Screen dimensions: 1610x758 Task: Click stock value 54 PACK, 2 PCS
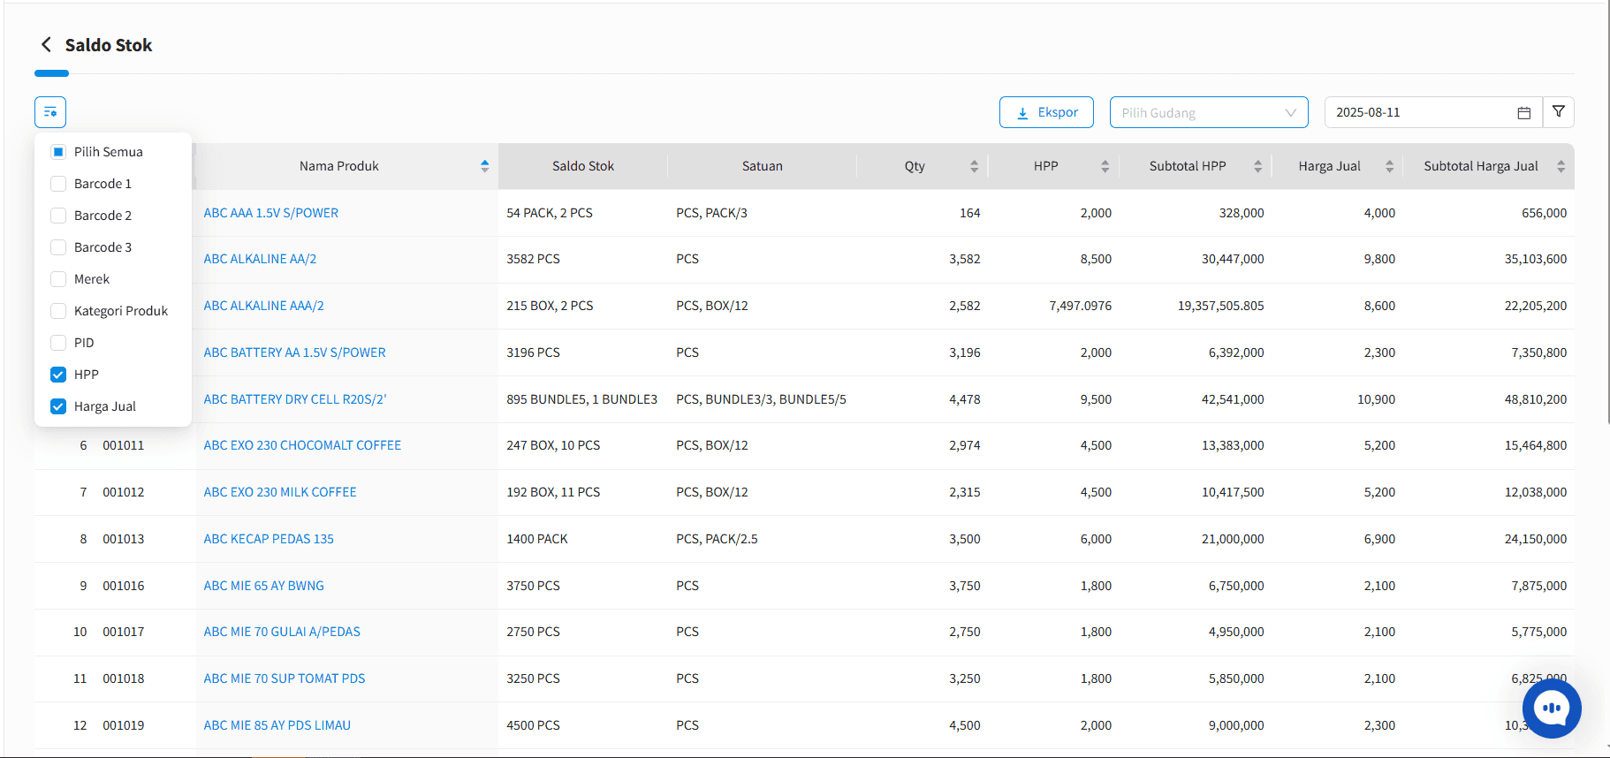click(x=550, y=213)
